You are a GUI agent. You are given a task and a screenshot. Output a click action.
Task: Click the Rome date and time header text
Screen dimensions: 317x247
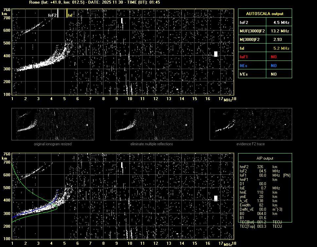point(95,2)
